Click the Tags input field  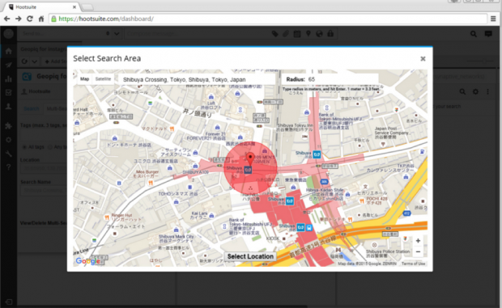tap(44, 135)
